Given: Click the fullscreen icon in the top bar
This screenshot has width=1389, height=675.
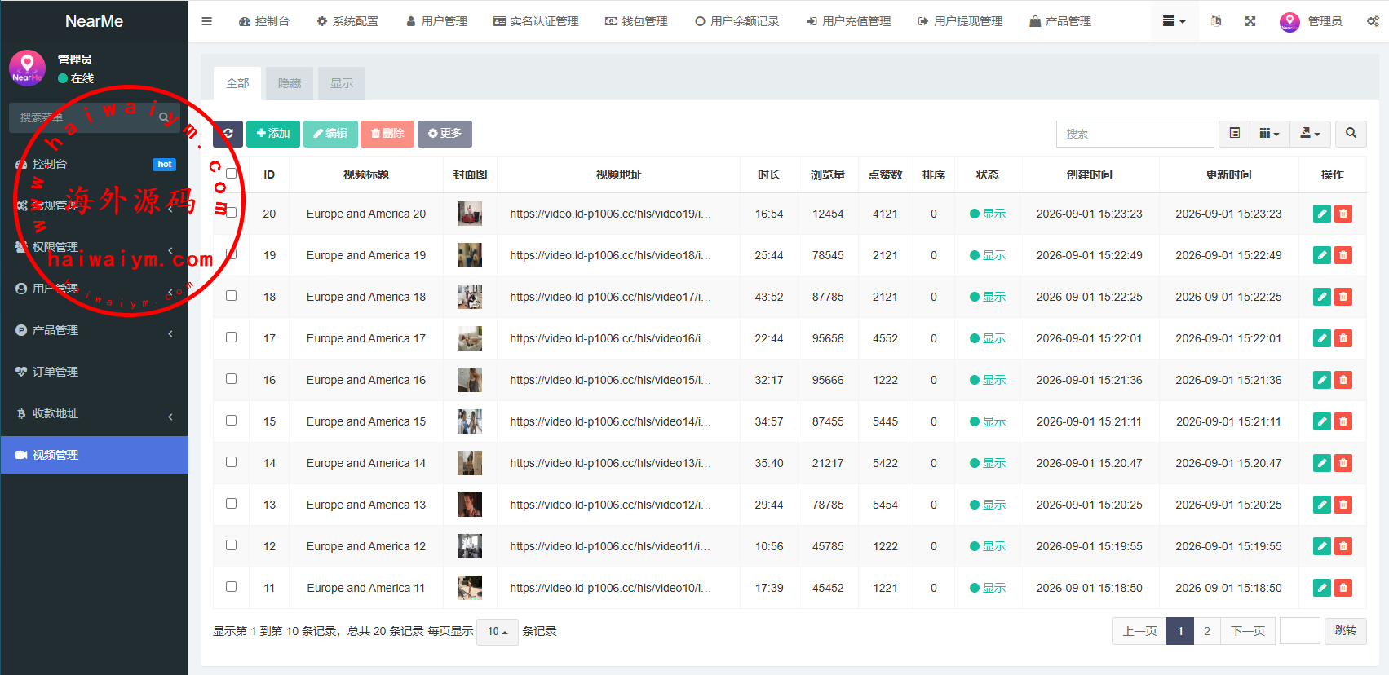Looking at the screenshot, I should pos(1250,21).
